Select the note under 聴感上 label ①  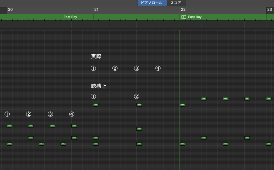(x=96, y=105)
